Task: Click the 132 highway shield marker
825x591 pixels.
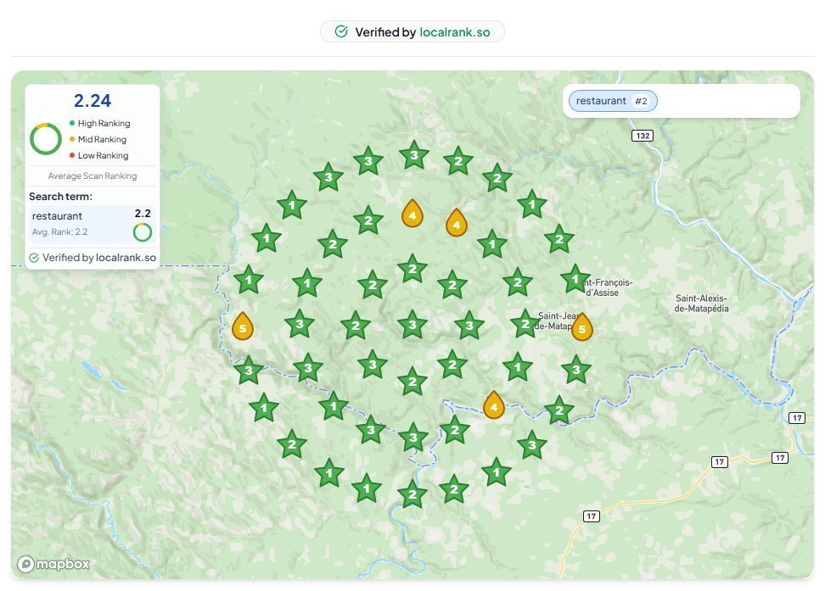Action: click(643, 135)
